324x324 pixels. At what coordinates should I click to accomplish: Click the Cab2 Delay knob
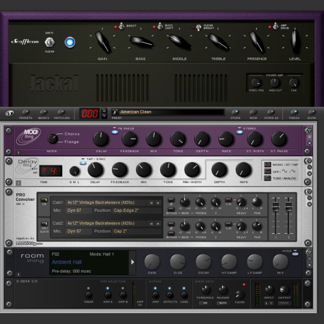[241, 226]
